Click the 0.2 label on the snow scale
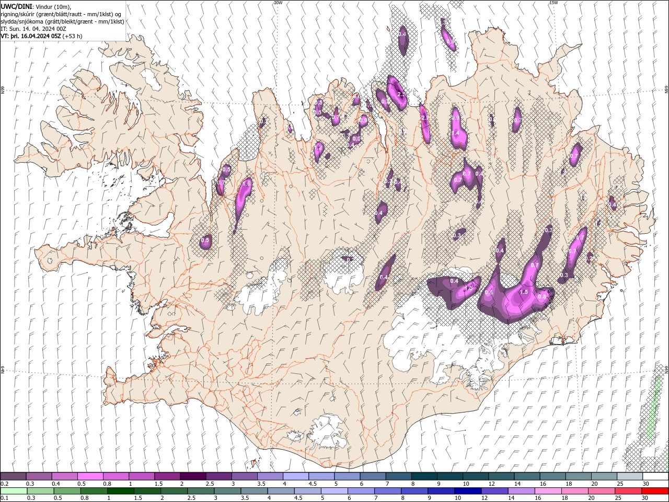Screen dimensions: 669x502 click(5, 484)
